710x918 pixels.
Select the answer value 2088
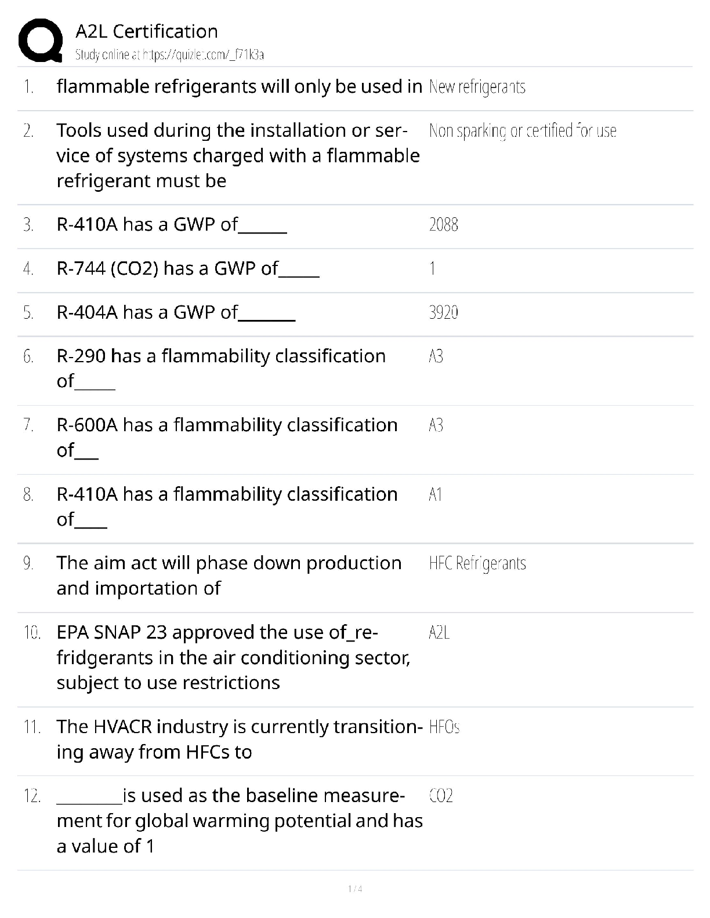click(443, 225)
